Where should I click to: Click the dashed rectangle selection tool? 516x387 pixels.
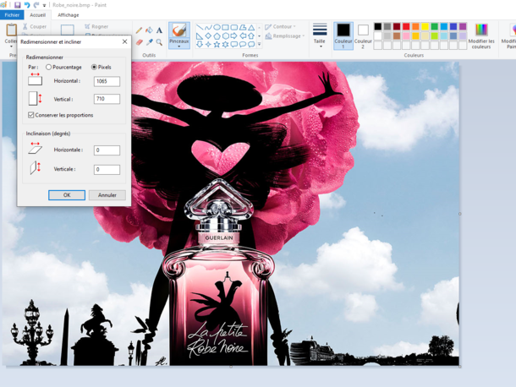click(x=67, y=30)
